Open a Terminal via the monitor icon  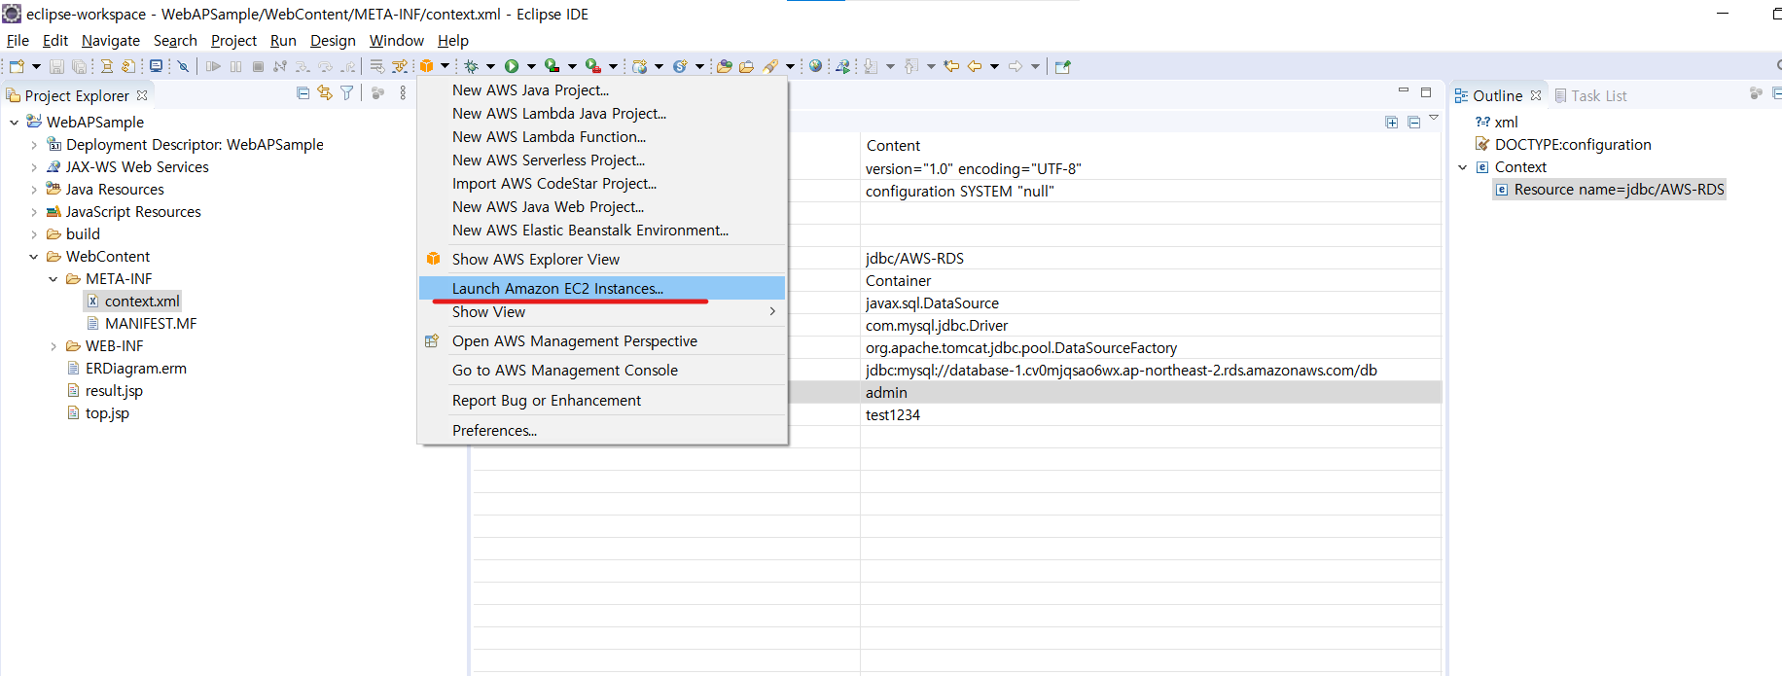coord(156,66)
